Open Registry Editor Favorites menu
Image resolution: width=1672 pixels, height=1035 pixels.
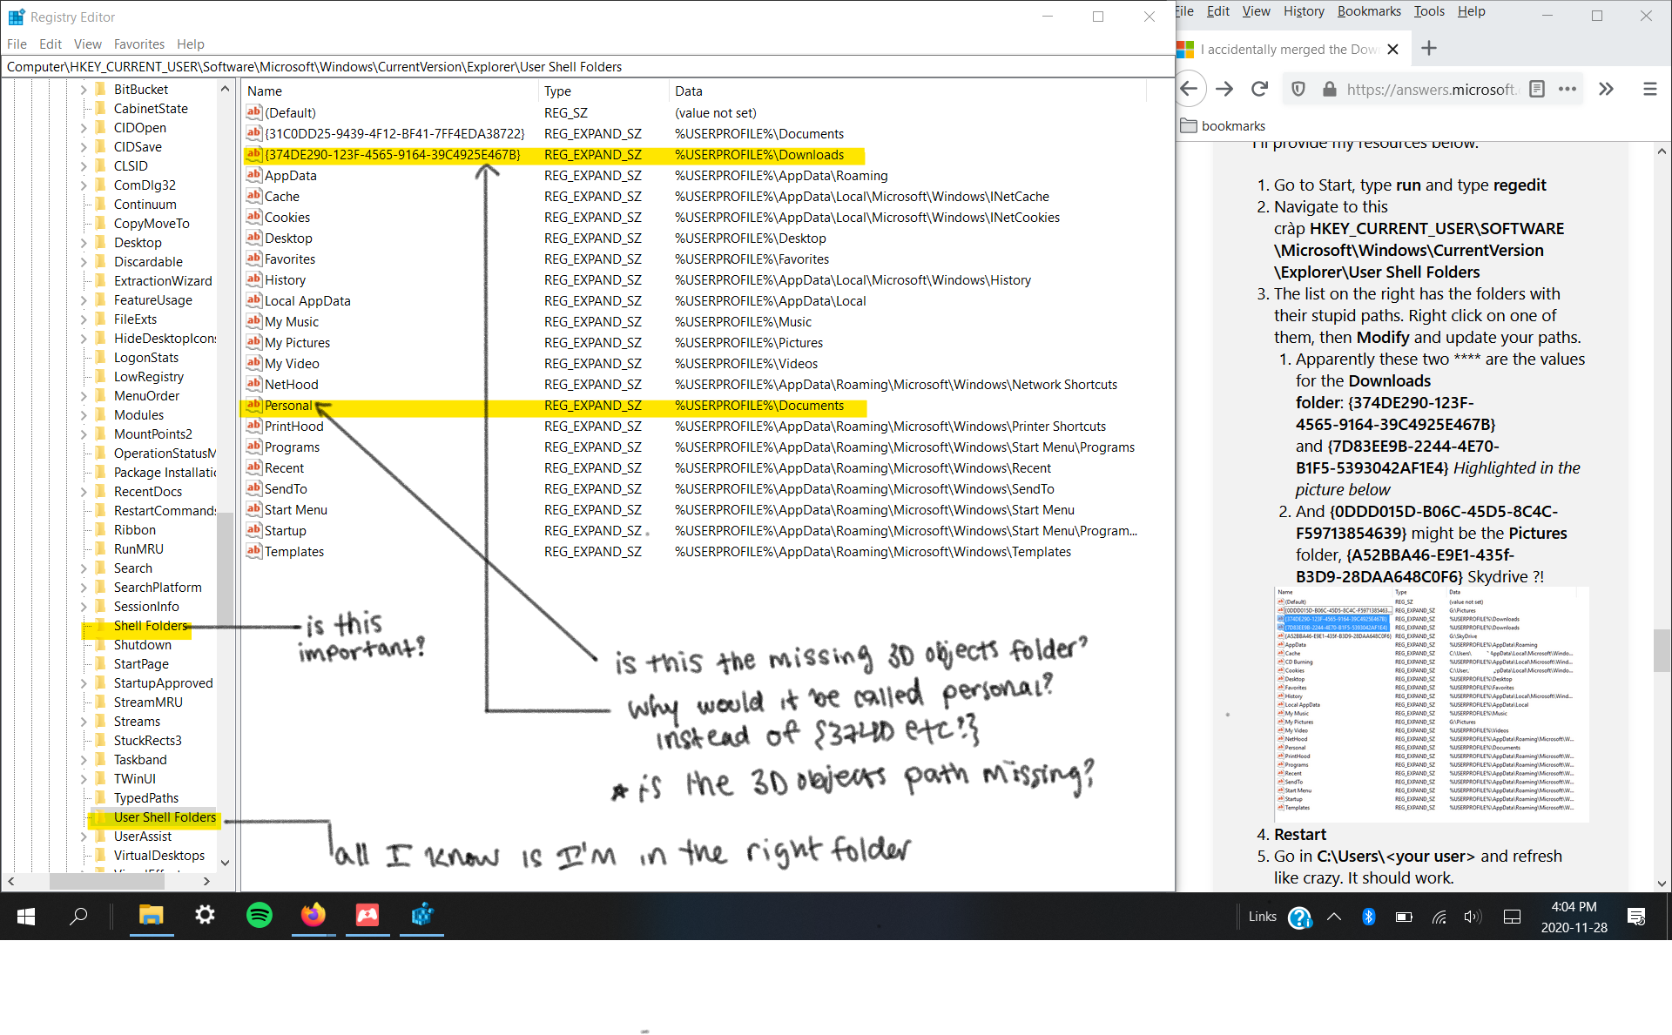pos(139,44)
